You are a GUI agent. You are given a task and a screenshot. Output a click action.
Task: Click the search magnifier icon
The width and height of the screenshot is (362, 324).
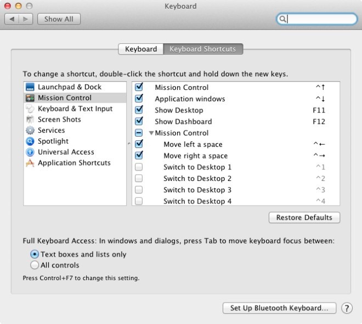click(x=282, y=19)
